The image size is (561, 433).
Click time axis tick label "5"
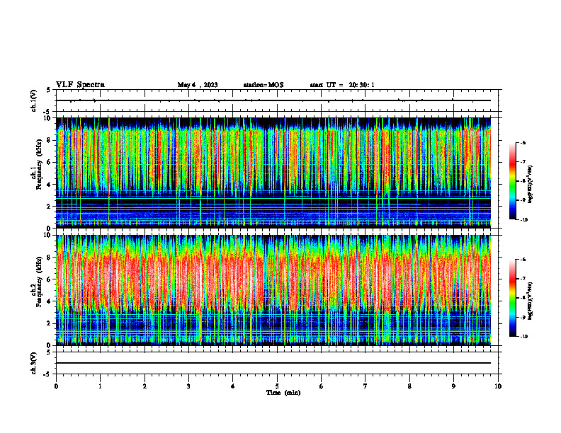(277, 386)
